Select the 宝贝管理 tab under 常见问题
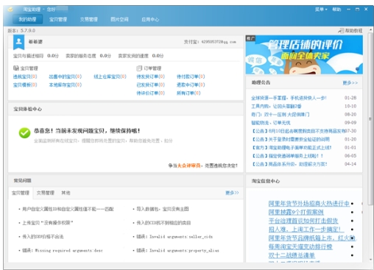This screenshot has width=374, height=270. (21, 193)
